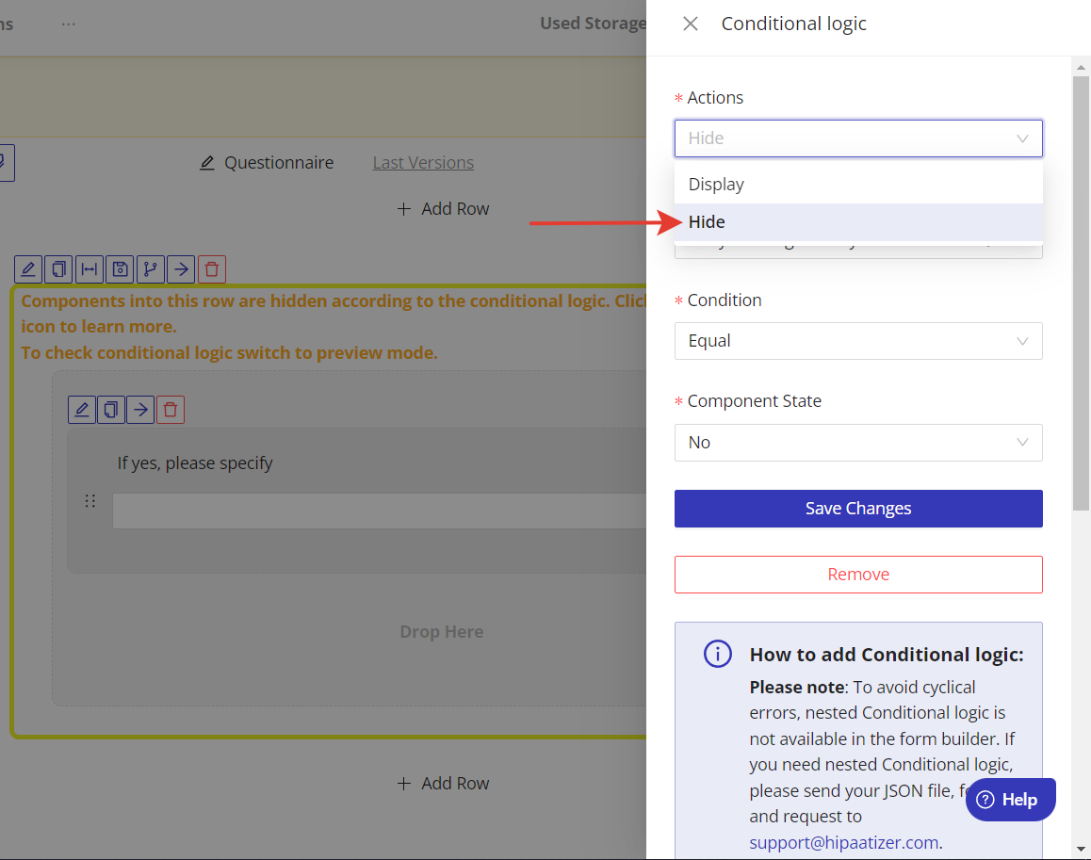Click the 'If yes, please specify' text input
This screenshot has height=860, width=1091.
click(x=379, y=511)
